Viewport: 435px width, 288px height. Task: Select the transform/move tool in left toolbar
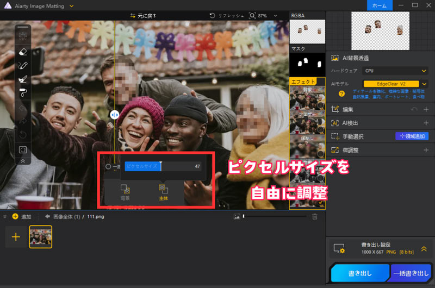(x=23, y=36)
